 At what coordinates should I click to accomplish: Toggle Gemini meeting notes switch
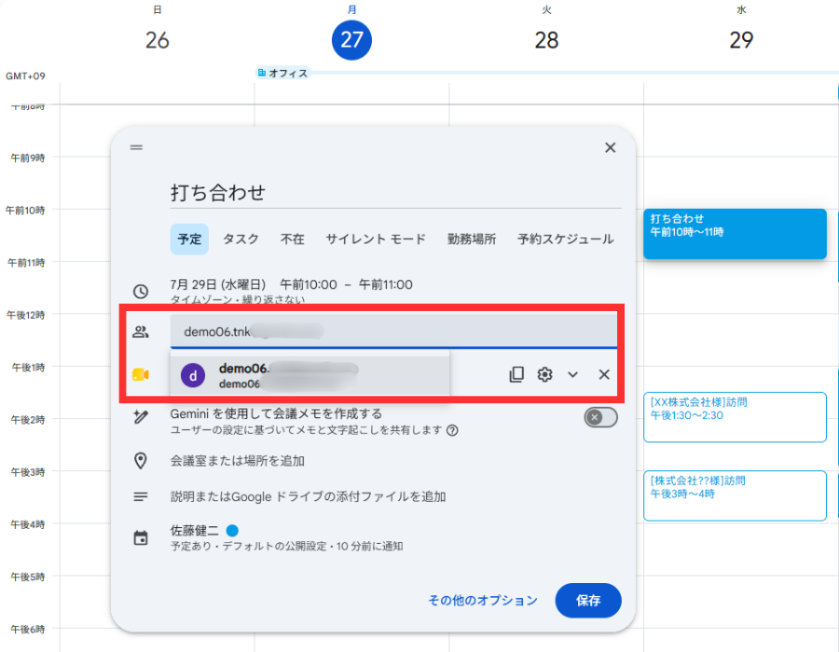pos(601,417)
